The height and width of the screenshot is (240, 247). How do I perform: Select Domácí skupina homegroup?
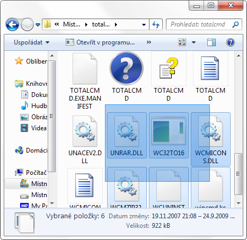pos(31,150)
